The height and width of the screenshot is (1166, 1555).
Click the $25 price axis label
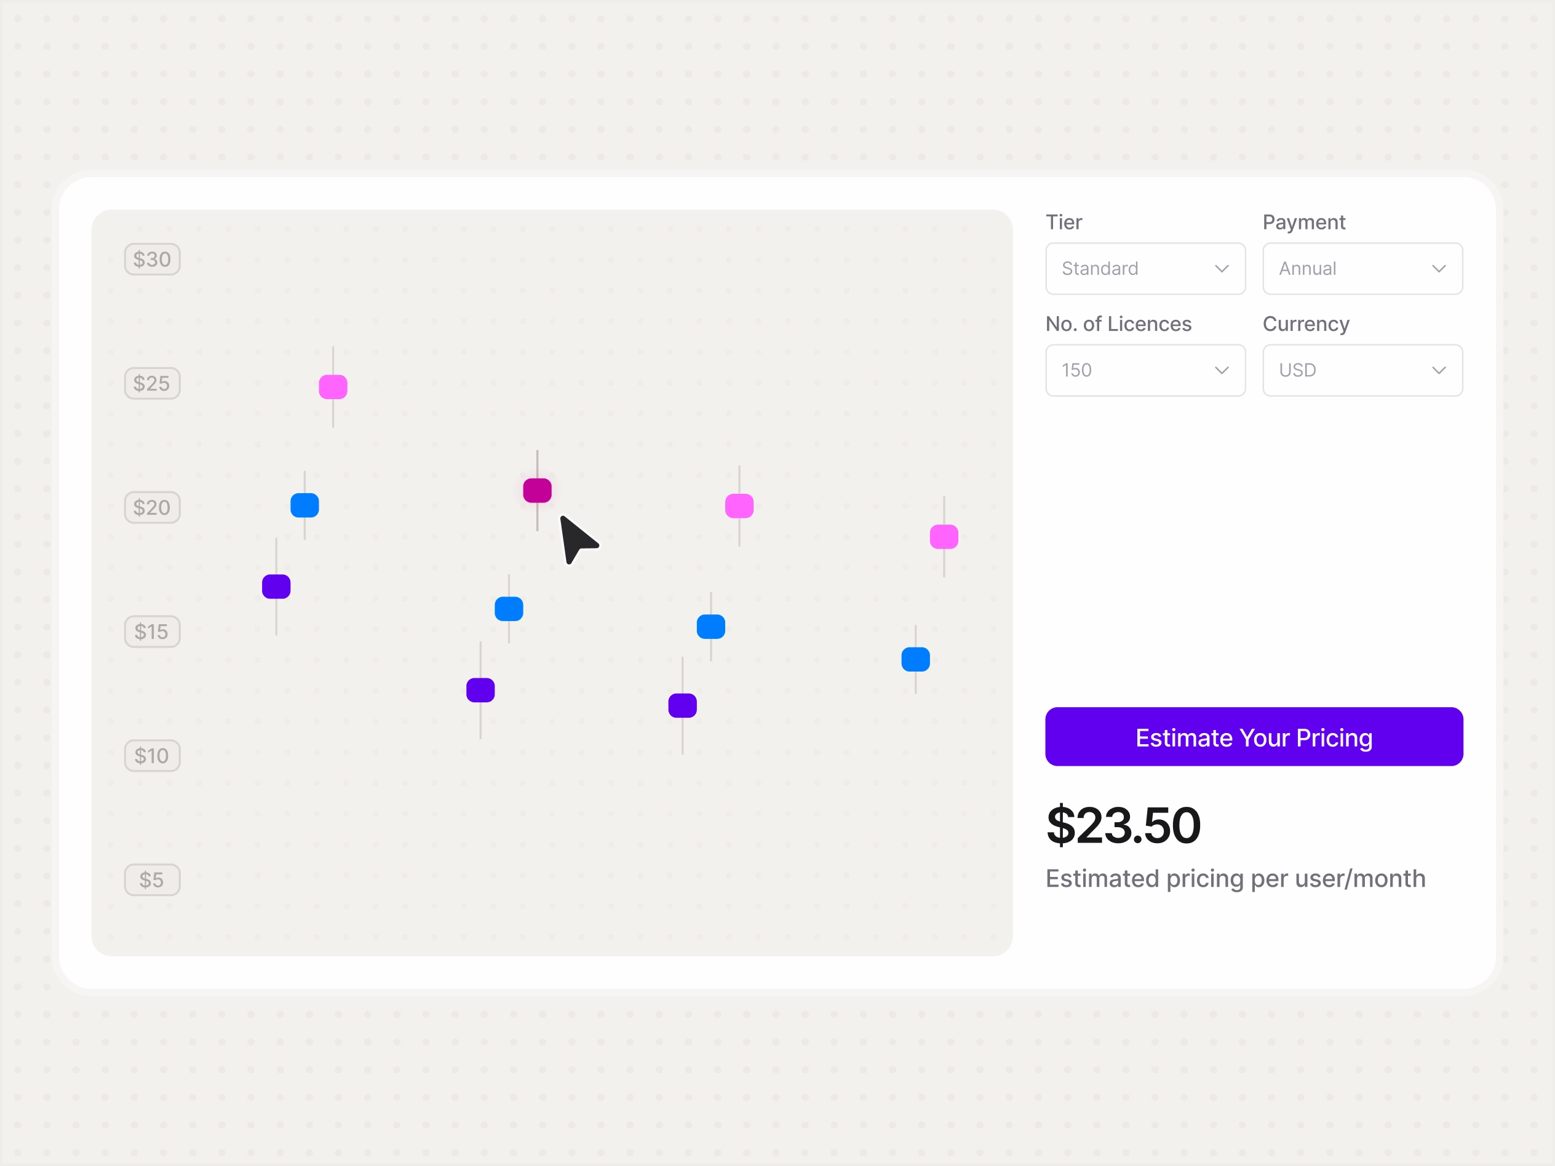tap(153, 383)
